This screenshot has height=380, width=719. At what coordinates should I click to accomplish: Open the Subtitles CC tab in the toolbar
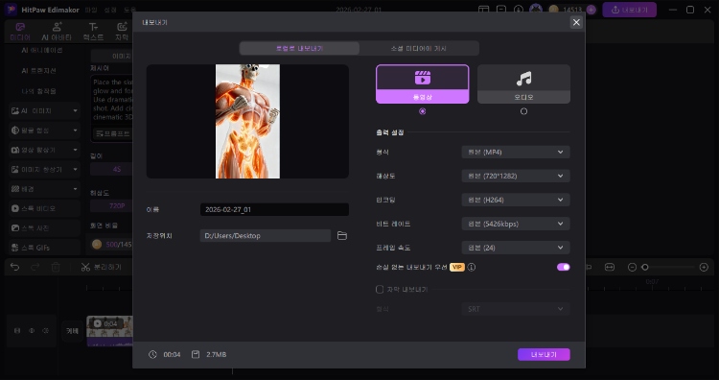click(x=122, y=32)
